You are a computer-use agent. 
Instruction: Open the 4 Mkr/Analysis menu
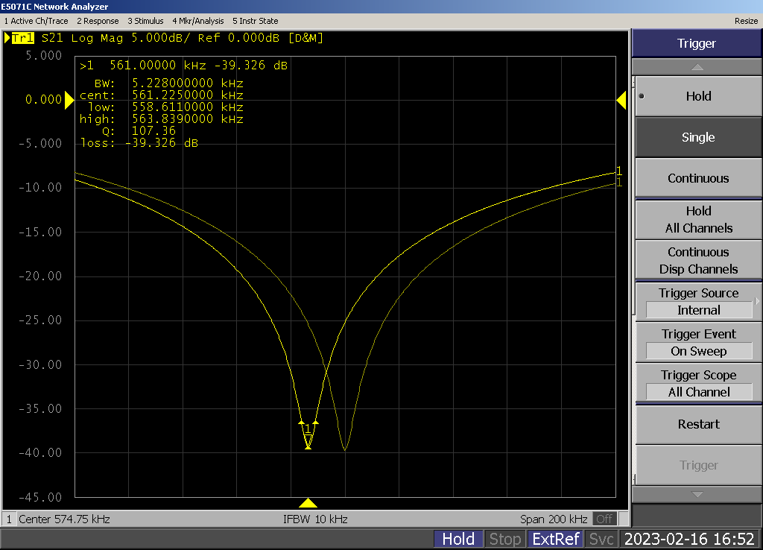[199, 21]
